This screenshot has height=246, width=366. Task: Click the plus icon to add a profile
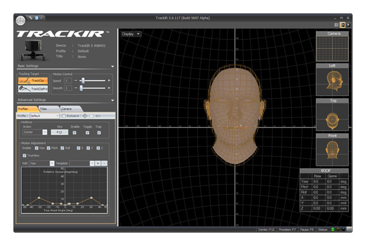pyautogui.click(x=85, y=116)
